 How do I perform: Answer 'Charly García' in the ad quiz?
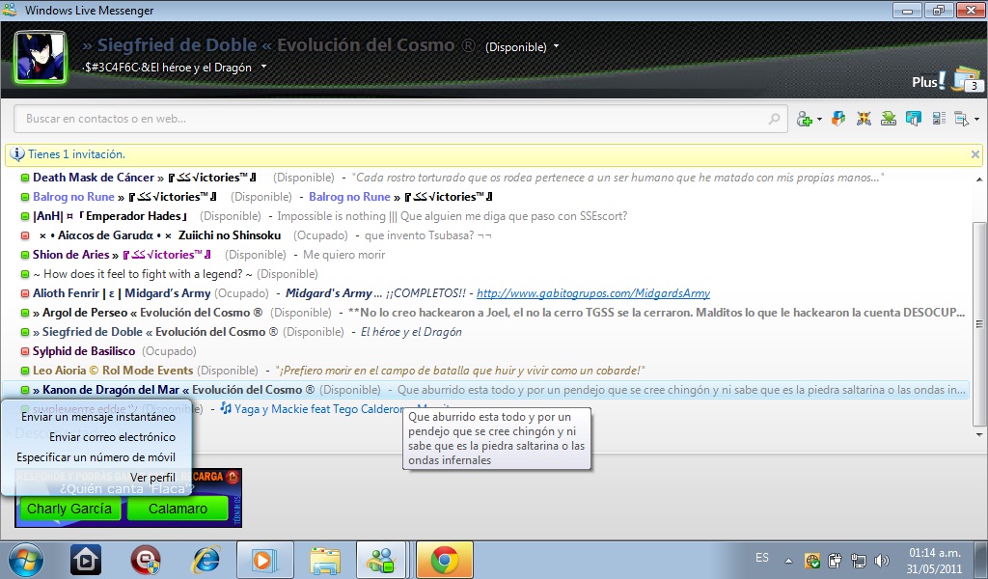tap(69, 509)
